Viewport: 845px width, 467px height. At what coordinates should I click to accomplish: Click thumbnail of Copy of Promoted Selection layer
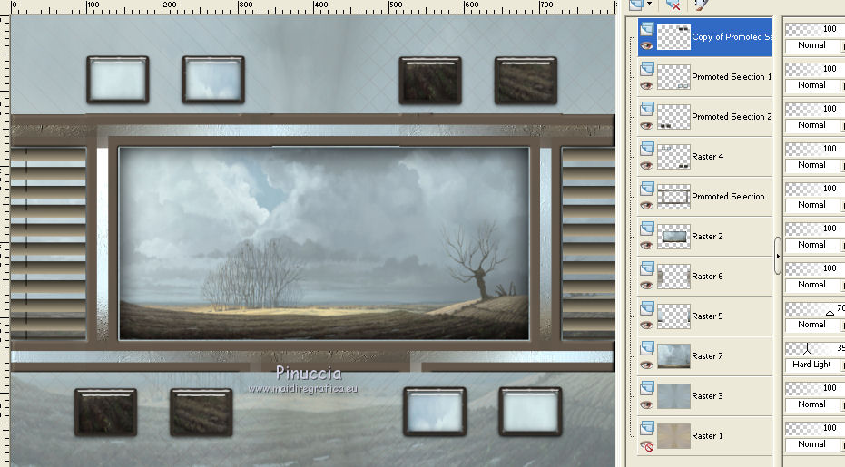673,37
